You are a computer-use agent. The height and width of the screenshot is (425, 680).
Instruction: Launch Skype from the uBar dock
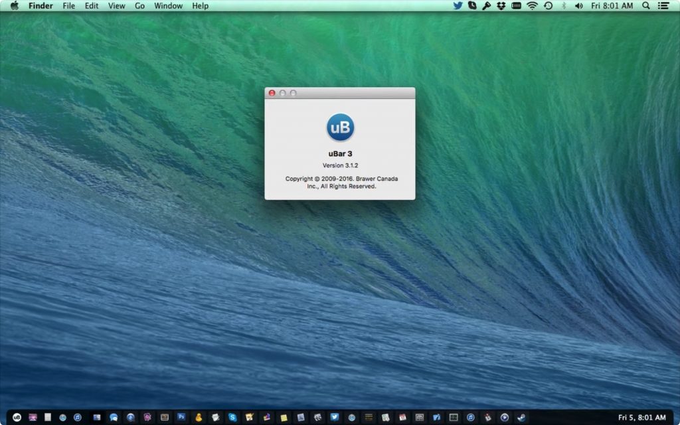pos(232,418)
